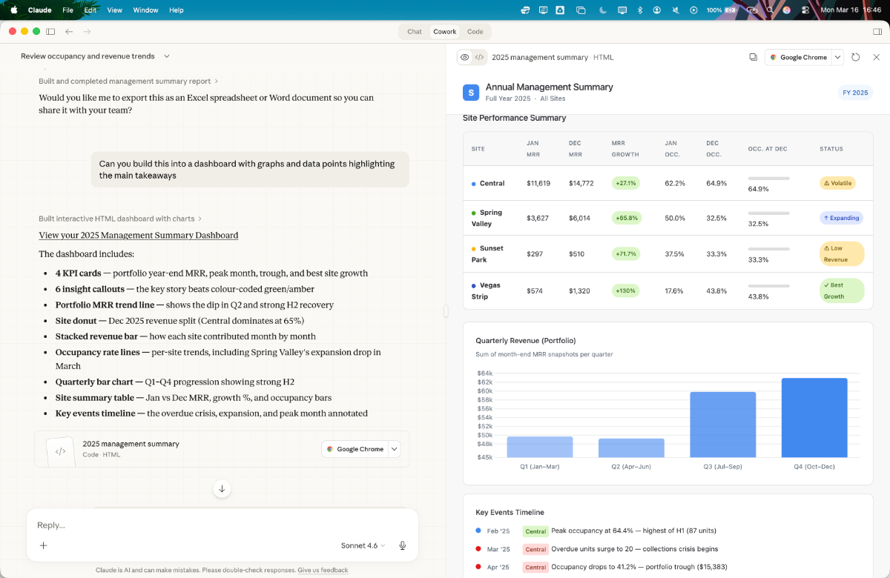
Task: Copy the dashboard code using copy icon
Action: pos(754,57)
